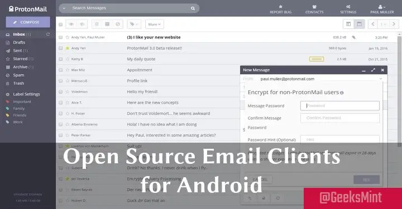Star the 'I like your new website' thread

(x=68, y=37)
